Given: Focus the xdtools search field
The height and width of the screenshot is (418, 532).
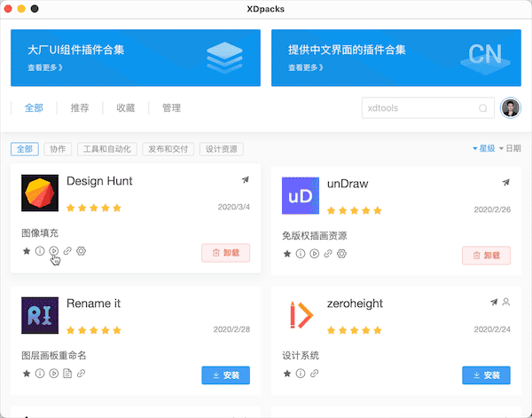Looking at the screenshot, I should tap(428, 108).
